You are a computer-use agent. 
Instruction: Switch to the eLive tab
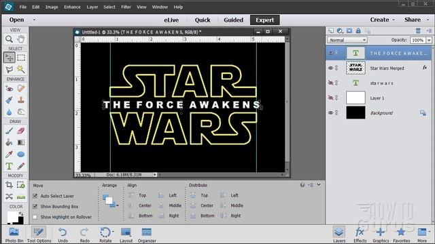tap(171, 20)
